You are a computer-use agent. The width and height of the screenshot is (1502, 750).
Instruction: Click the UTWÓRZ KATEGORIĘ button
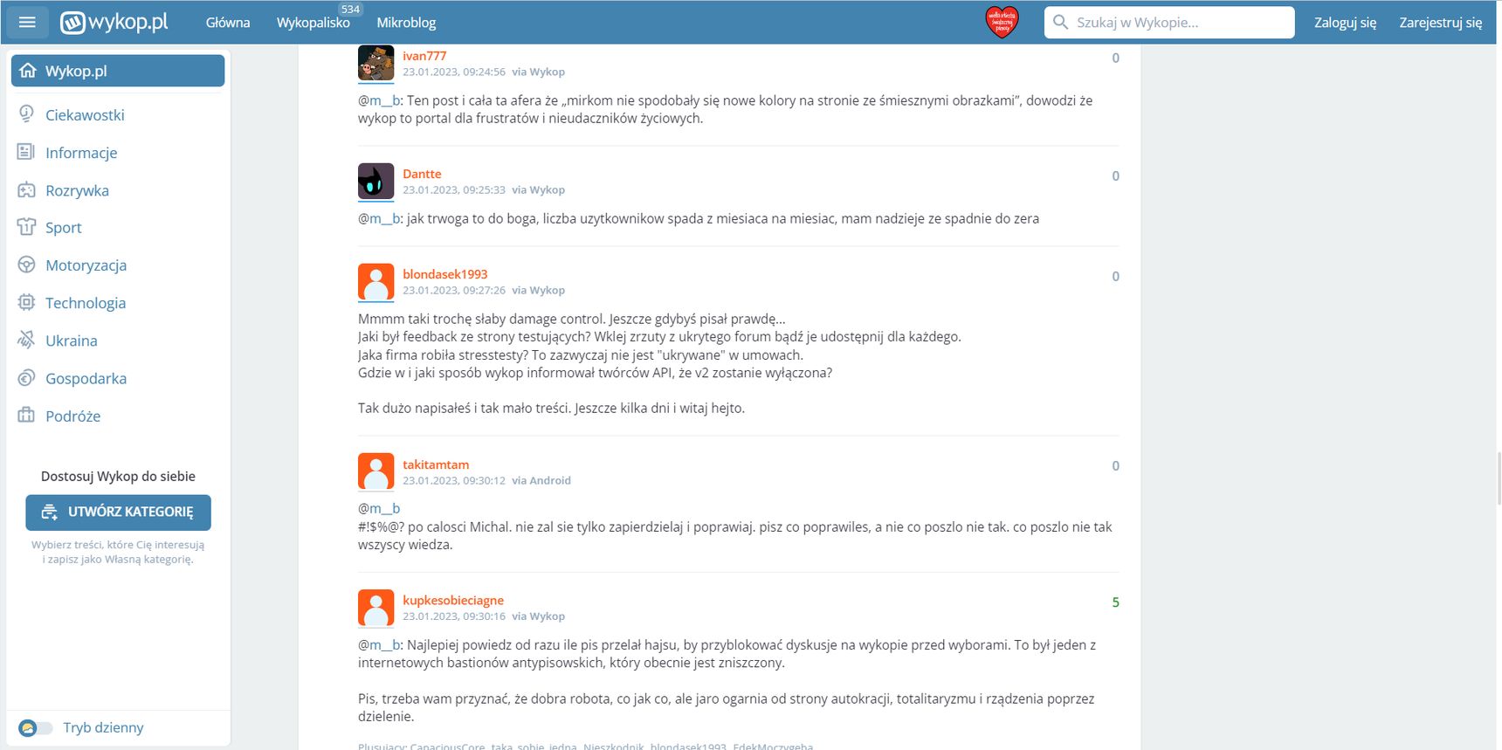pyautogui.click(x=118, y=513)
